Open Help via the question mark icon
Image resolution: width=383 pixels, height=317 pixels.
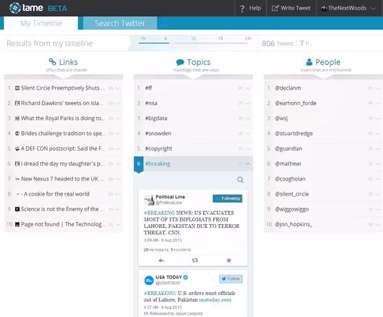pyautogui.click(x=242, y=8)
